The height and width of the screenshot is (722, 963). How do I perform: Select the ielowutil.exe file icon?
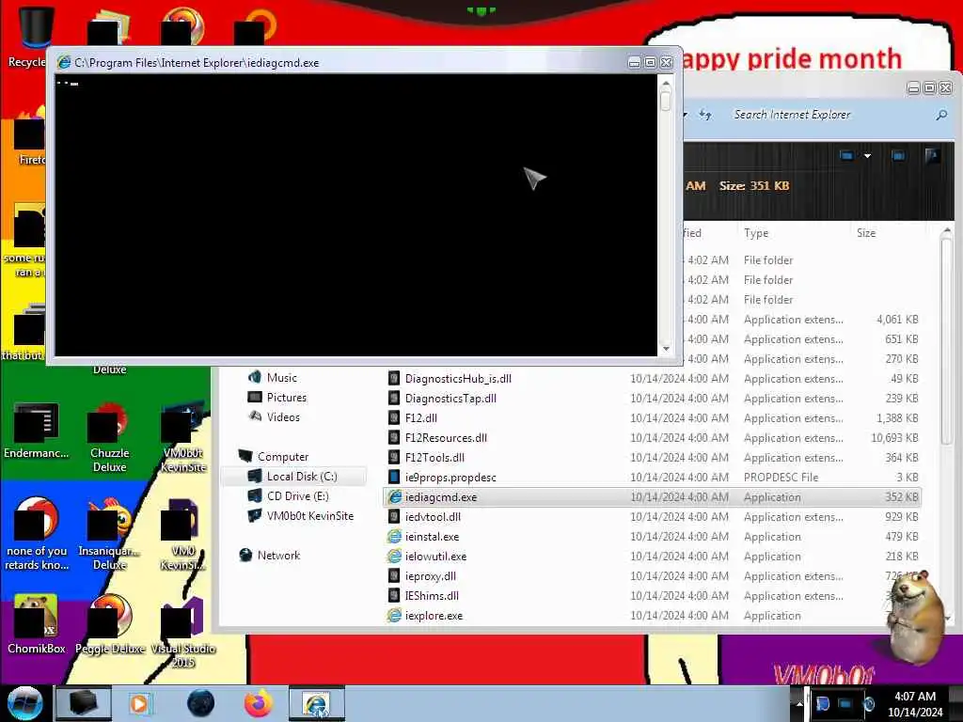point(394,556)
